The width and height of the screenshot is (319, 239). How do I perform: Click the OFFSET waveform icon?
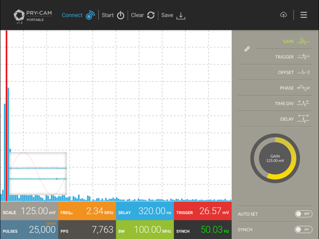(303, 72)
